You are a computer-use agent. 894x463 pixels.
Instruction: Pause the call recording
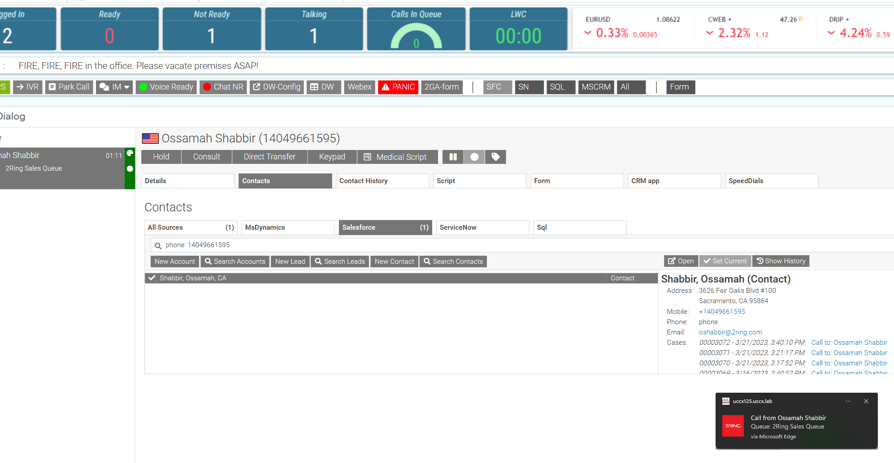453,157
